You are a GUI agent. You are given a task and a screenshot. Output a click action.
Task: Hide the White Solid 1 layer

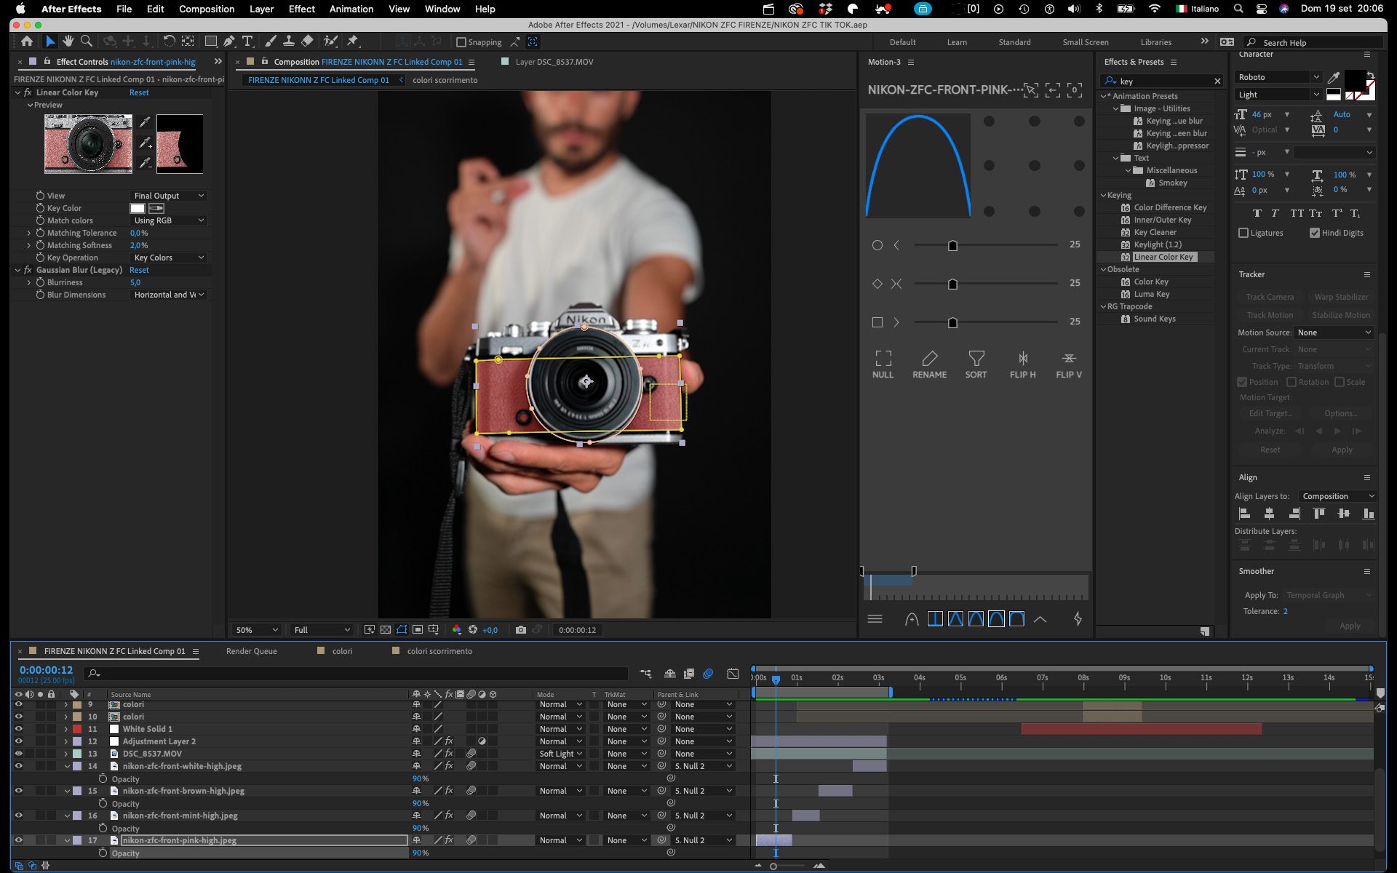point(18,729)
